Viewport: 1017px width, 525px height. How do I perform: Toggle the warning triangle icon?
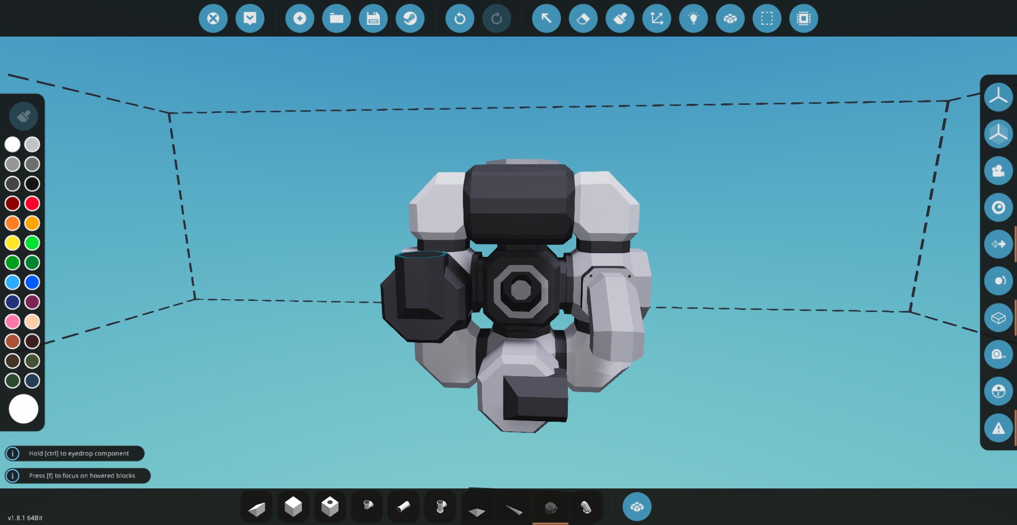tap(998, 428)
